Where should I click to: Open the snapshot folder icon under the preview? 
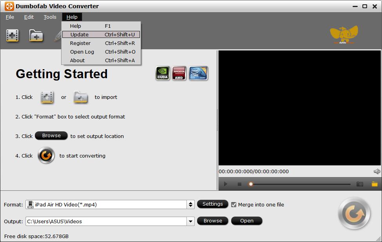click(x=375, y=184)
